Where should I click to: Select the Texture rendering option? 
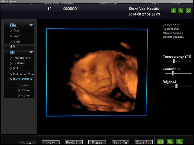(18, 63)
